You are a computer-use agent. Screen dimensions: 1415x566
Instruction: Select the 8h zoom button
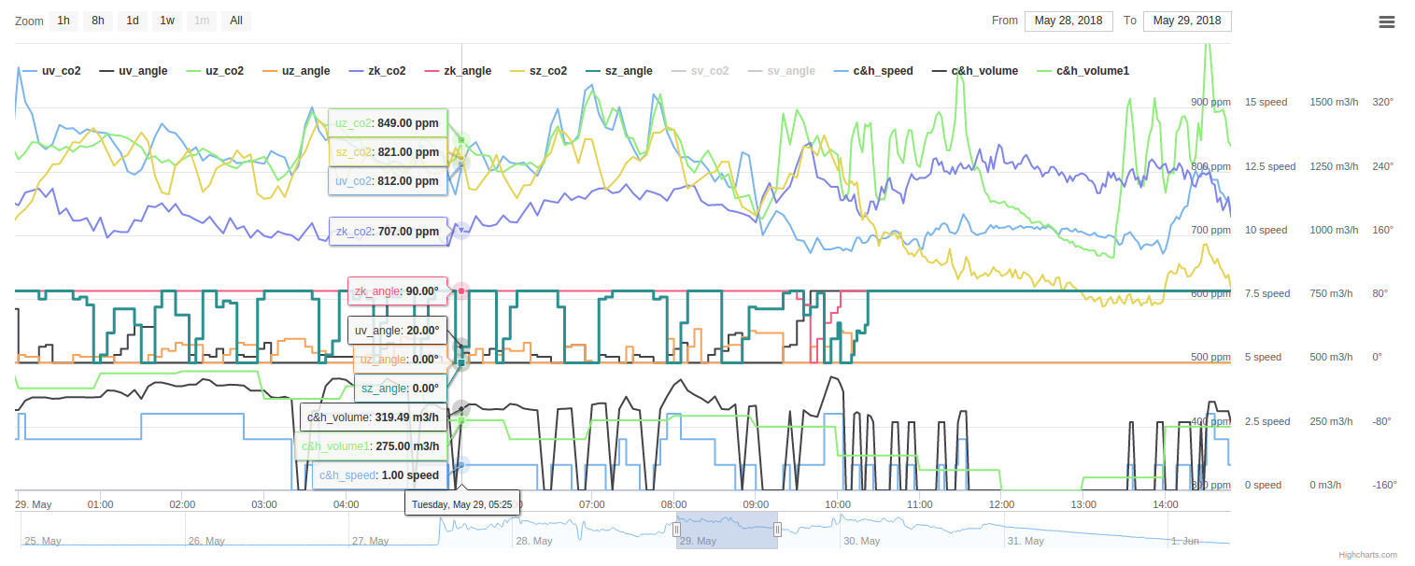pyautogui.click(x=97, y=21)
